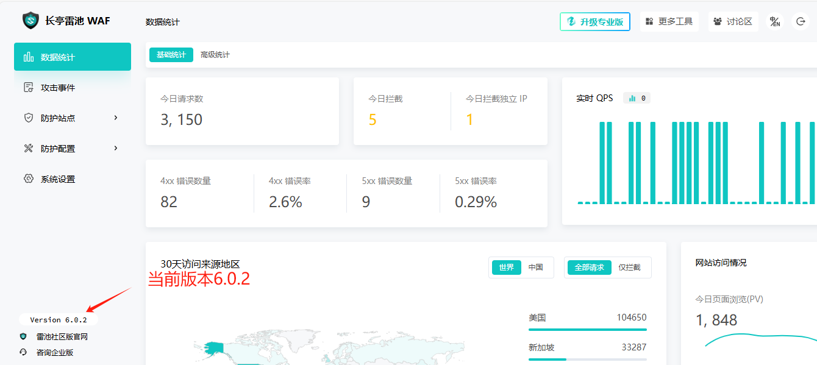Image resolution: width=817 pixels, height=365 pixels.
Task: Open the 雷池社区版官网 link
Action: click(62, 336)
